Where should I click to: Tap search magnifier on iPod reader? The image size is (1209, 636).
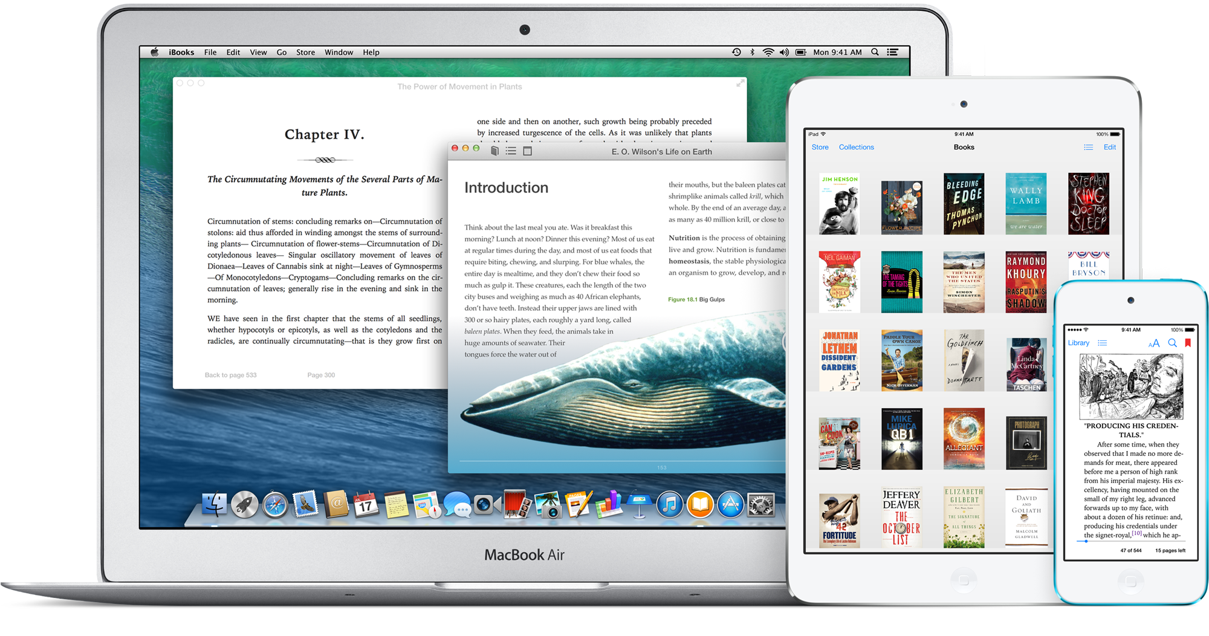pyautogui.click(x=1172, y=343)
